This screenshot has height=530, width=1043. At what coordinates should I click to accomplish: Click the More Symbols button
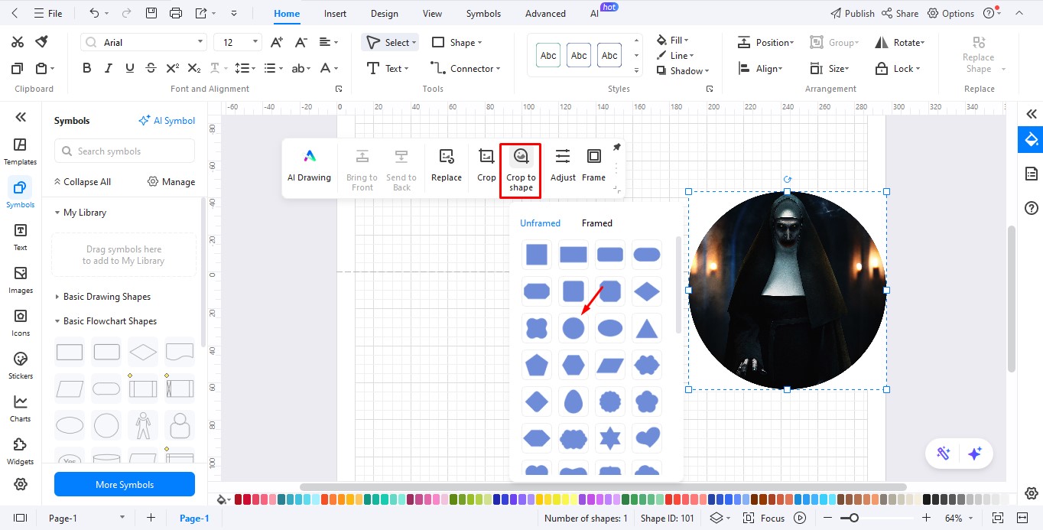[x=125, y=484]
